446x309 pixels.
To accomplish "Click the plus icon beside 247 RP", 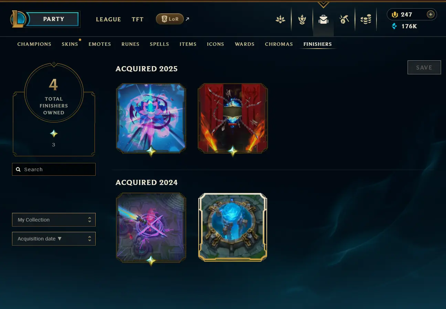I will (x=431, y=14).
